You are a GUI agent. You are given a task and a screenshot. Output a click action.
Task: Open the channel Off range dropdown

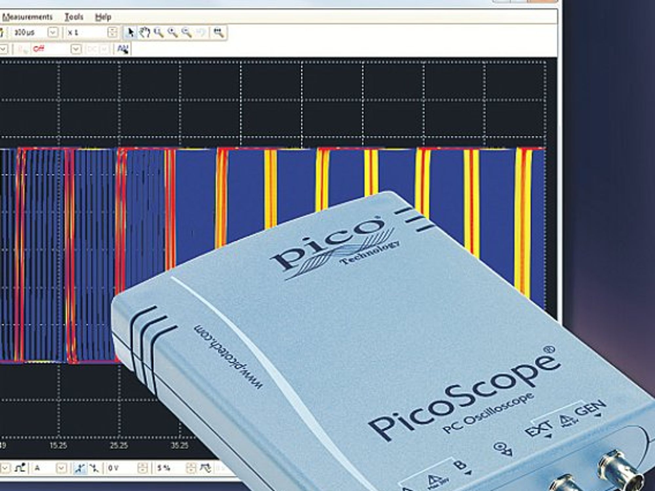tap(76, 49)
